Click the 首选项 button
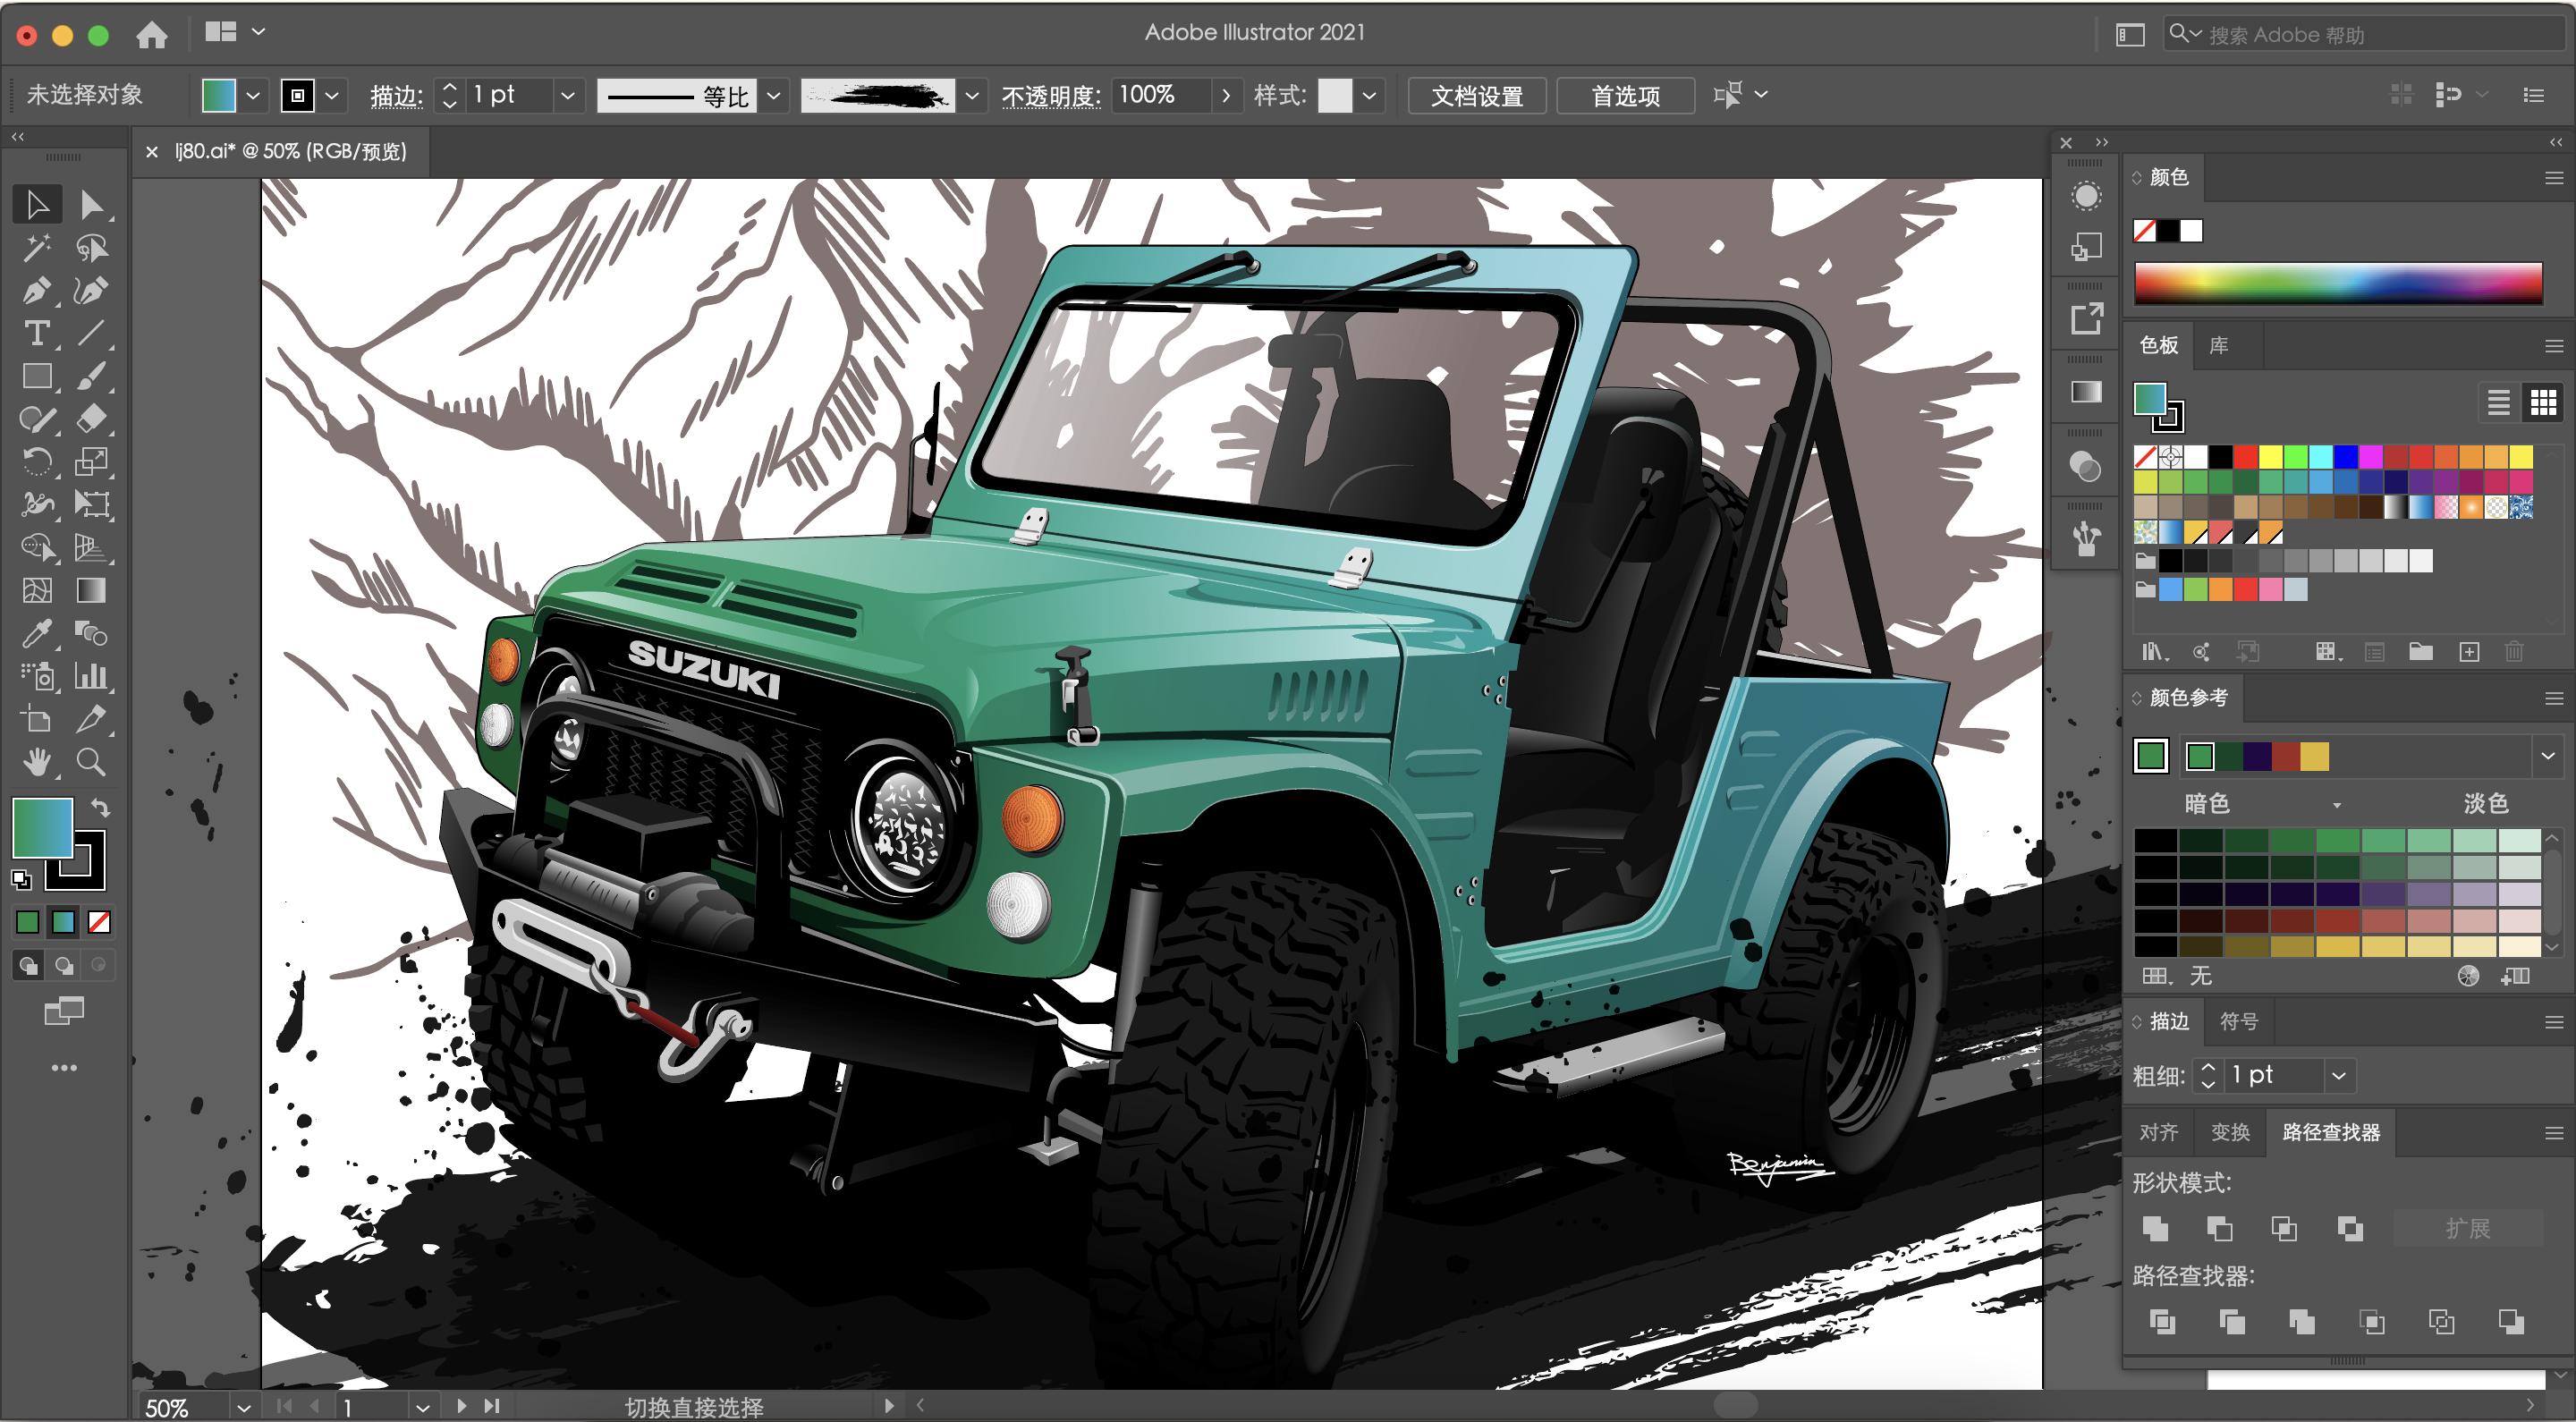Viewport: 2576px width, 1422px height. point(1624,95)
